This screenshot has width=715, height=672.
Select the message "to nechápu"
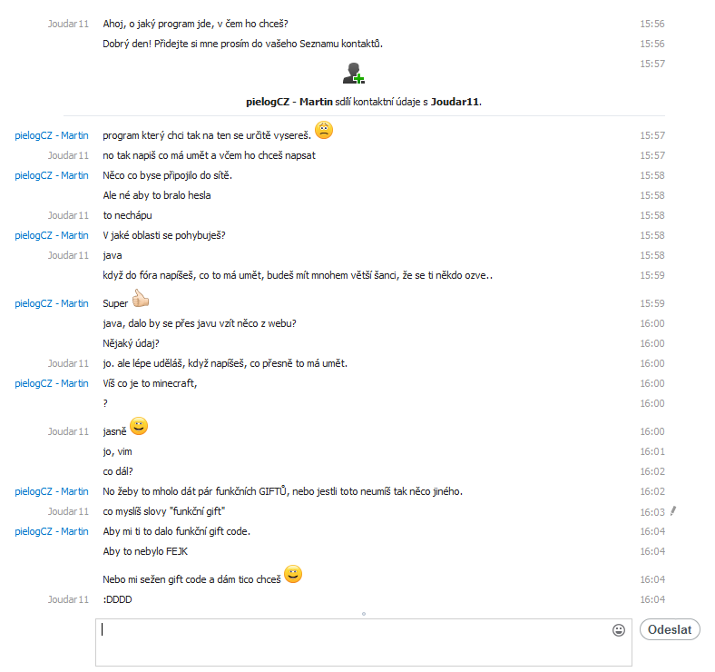(127, 215)
